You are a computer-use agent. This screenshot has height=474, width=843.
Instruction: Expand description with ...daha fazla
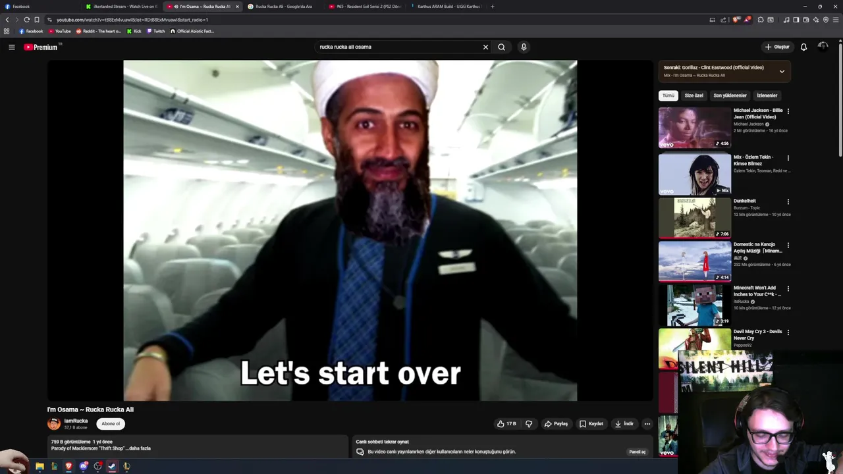[x=138, y=448]
